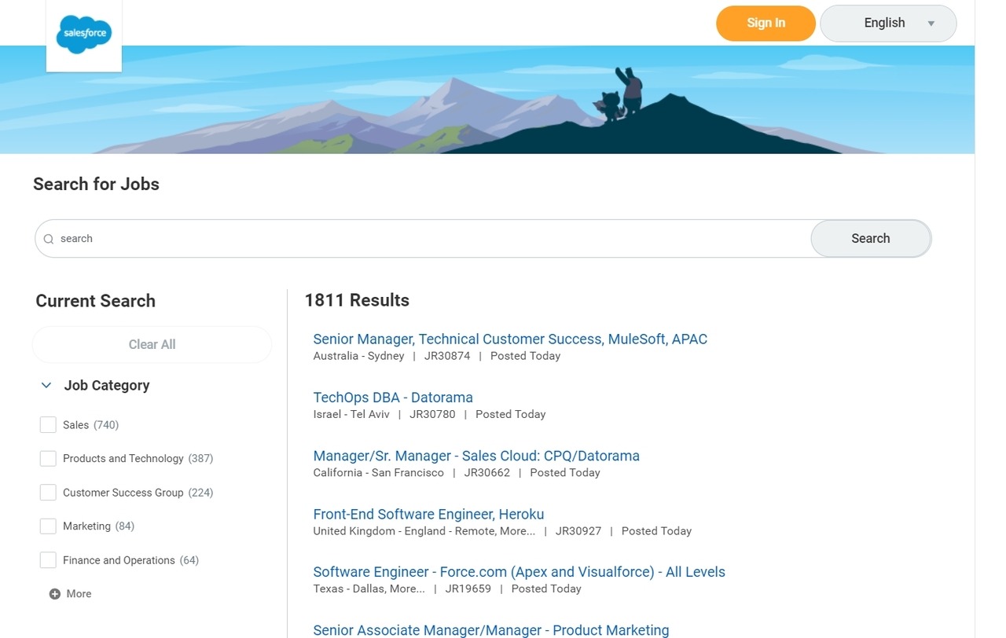Open Senior Manager, Technical Customer Success job
This screenshot has height=638, width=1006.
[x=510, y=339]
